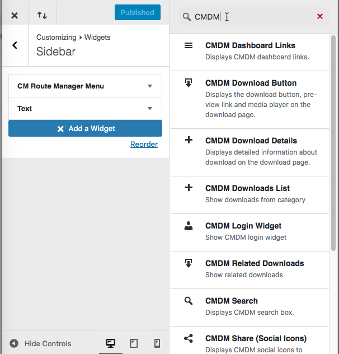Click the widget list vertical scrollbar
339x354 pixels.
(x=333, y=143)
